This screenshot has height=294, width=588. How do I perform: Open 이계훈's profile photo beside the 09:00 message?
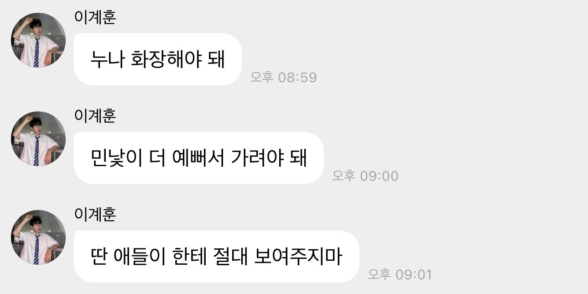click(38, 139)
